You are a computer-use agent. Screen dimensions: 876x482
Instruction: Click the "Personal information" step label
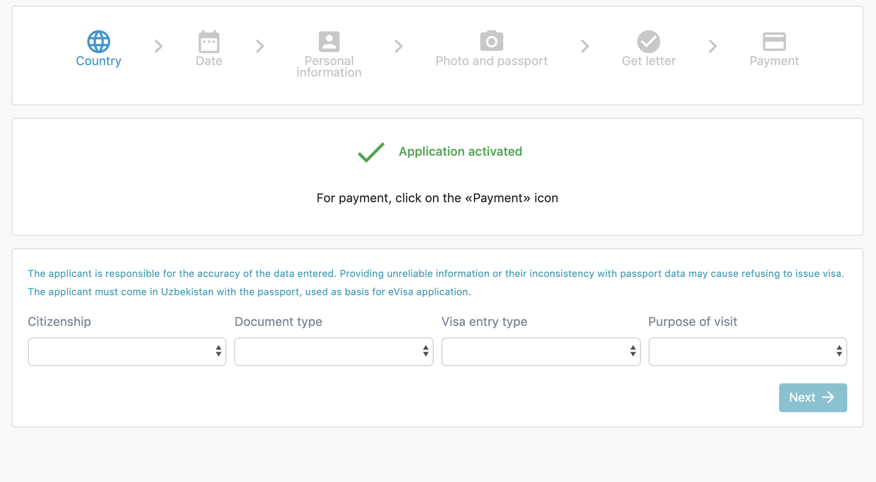[x=329, y=67]
